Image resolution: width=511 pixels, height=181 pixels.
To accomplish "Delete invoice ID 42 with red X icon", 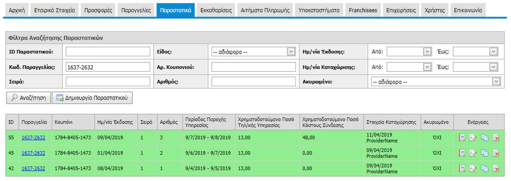I will [496, 169].
